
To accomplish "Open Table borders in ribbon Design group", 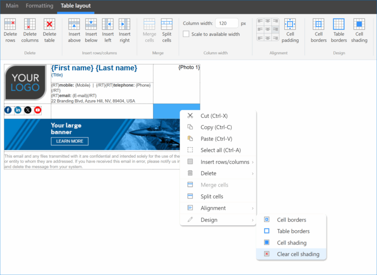I will (x=339, y=30).
